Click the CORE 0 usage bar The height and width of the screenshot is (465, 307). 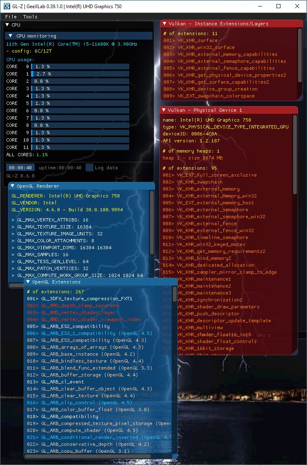point(80,66)
